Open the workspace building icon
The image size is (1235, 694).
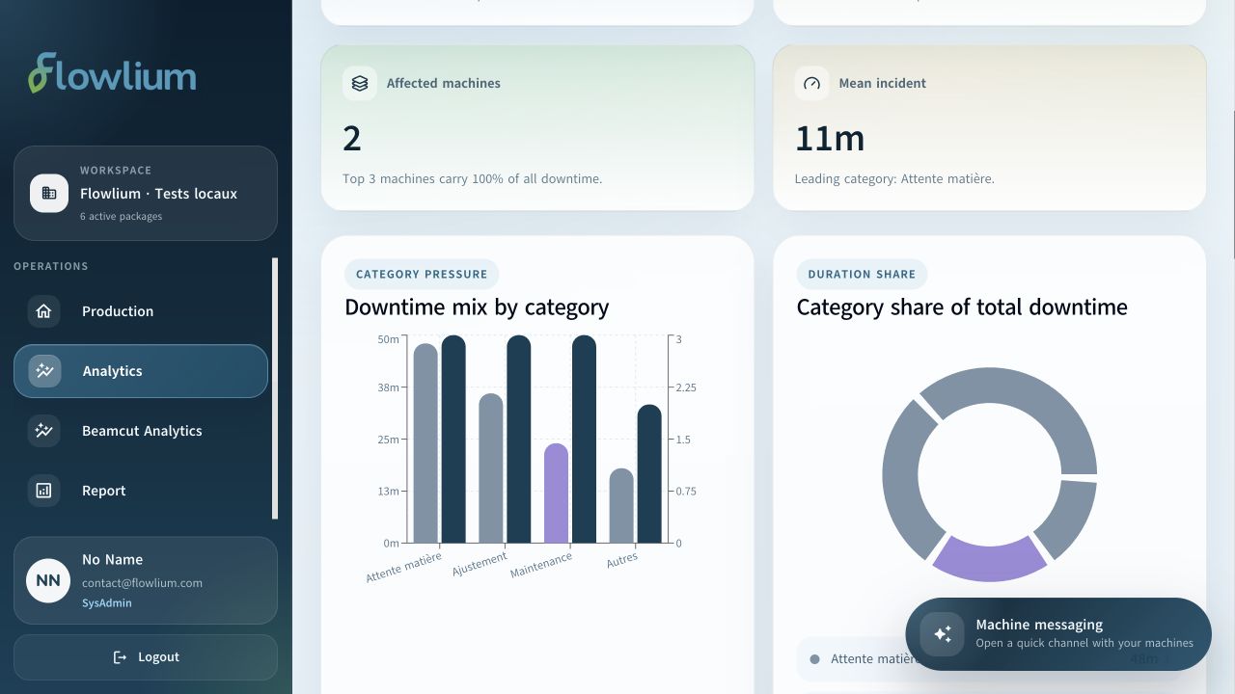[x=49, y=193]
